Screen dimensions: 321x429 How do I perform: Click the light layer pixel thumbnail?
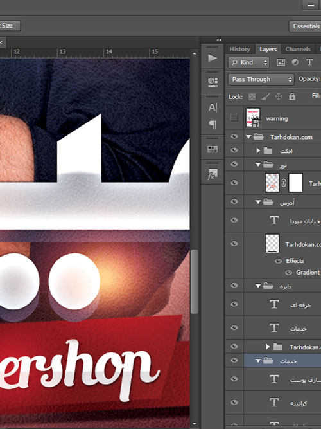(272, 183)
